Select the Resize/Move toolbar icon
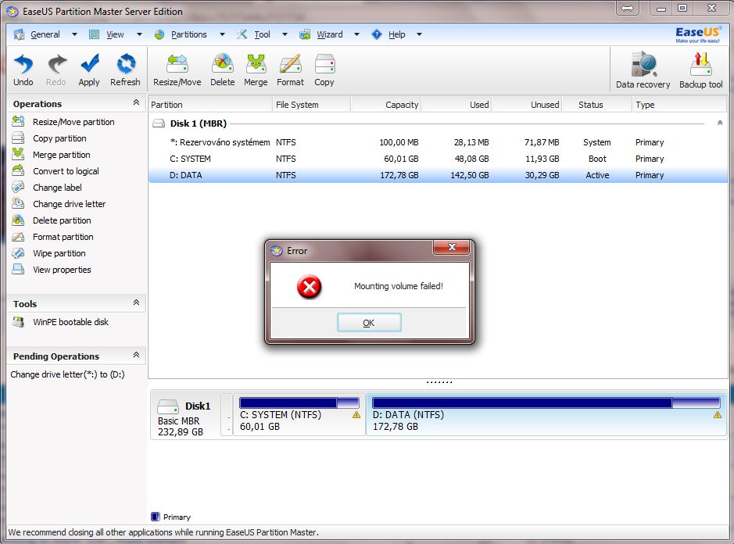Screen dimensions: 734x544 [x=177, y=65]
